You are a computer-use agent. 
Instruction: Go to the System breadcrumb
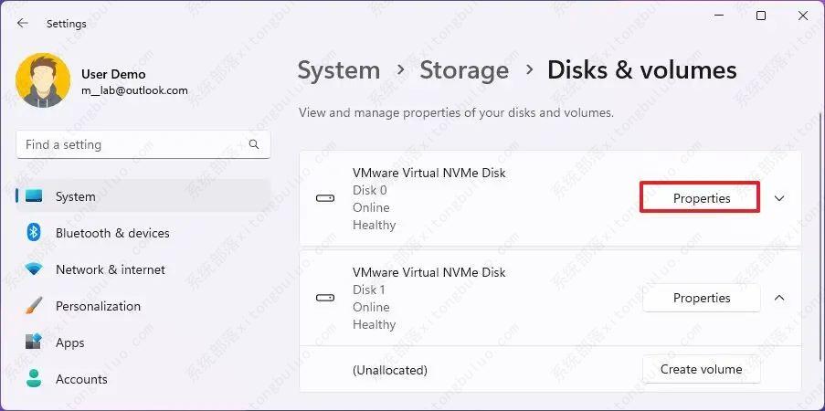(x=339, y=70)
